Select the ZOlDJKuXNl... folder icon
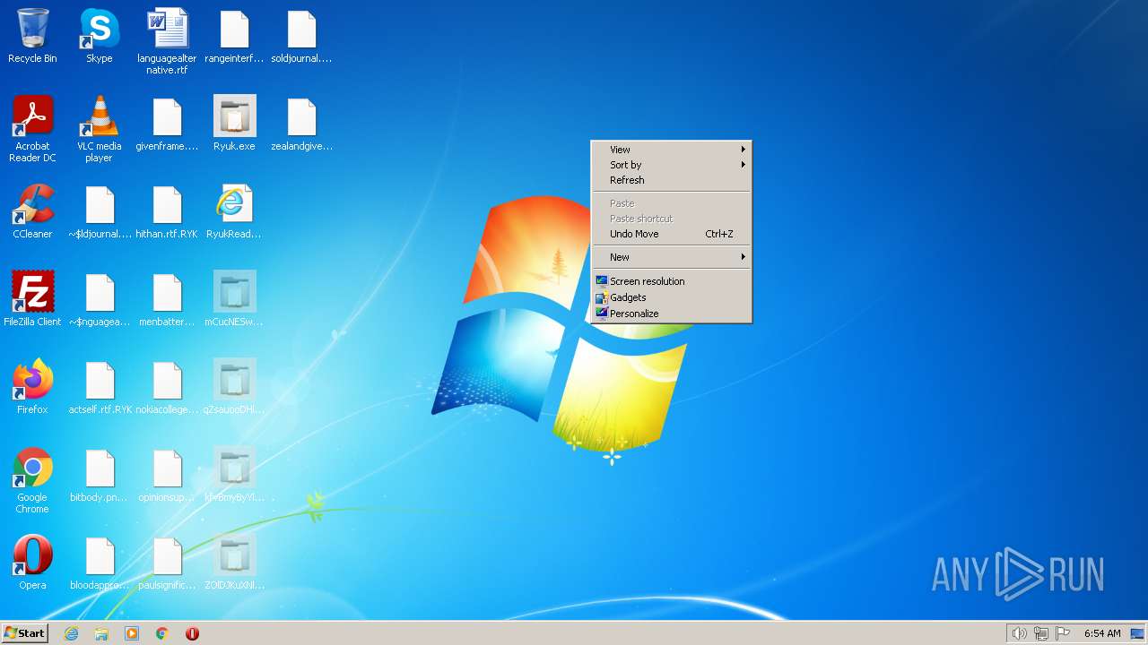The image size is (1148, 645). 234,563
